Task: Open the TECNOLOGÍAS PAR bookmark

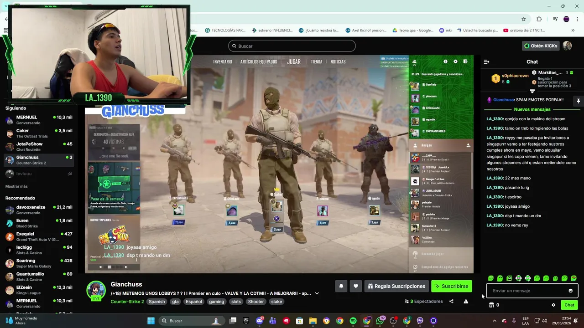Action: (225, 31)
